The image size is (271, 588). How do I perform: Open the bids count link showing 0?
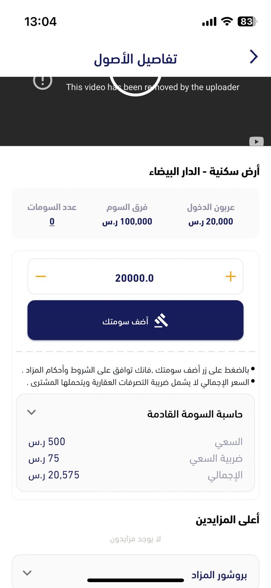(52, 222)
